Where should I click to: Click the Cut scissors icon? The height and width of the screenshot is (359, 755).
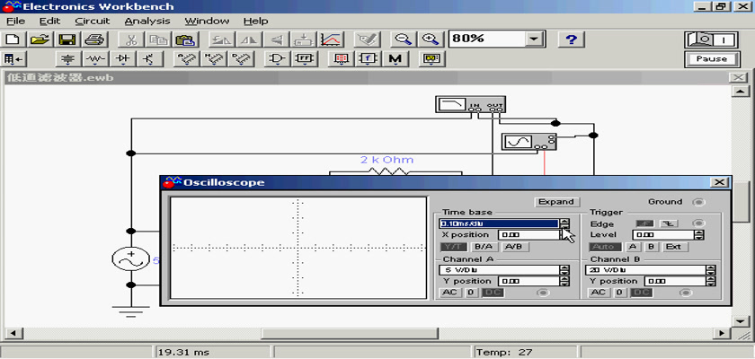[130, 39]
